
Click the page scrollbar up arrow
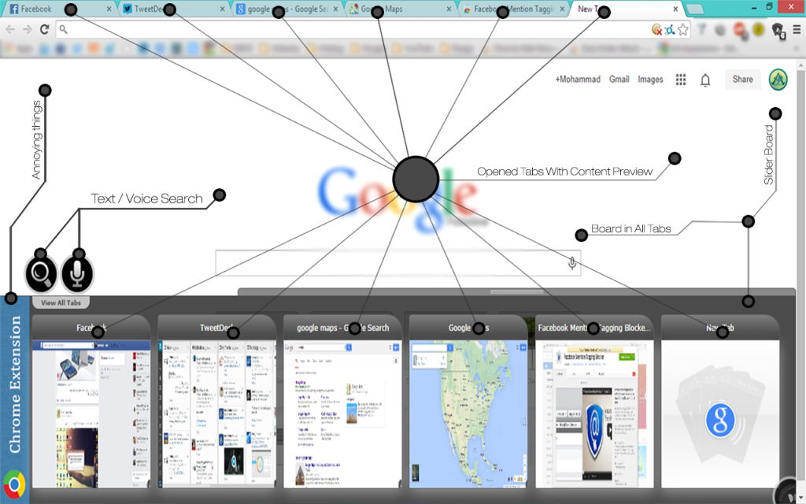point(800,65)
